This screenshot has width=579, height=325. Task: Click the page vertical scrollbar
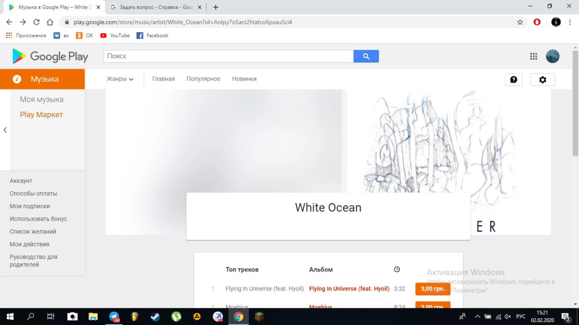[x=575, y=104]
